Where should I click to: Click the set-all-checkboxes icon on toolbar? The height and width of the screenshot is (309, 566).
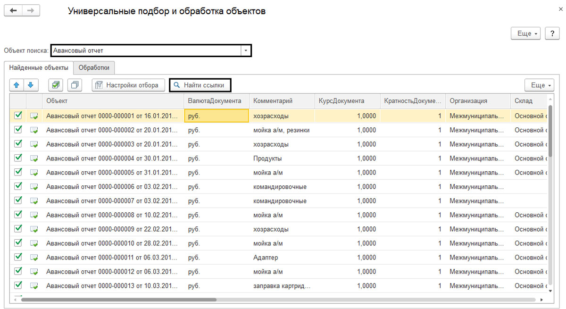pos(56,85)
